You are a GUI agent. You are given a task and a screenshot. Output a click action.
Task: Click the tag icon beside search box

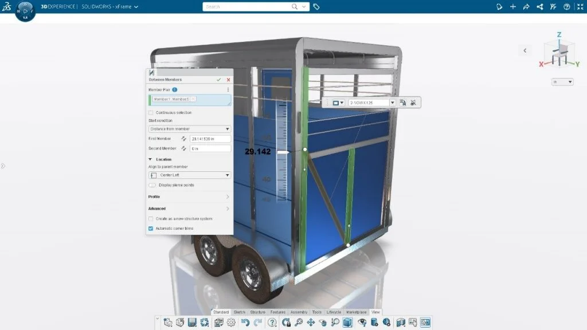[x=316, y=7]
